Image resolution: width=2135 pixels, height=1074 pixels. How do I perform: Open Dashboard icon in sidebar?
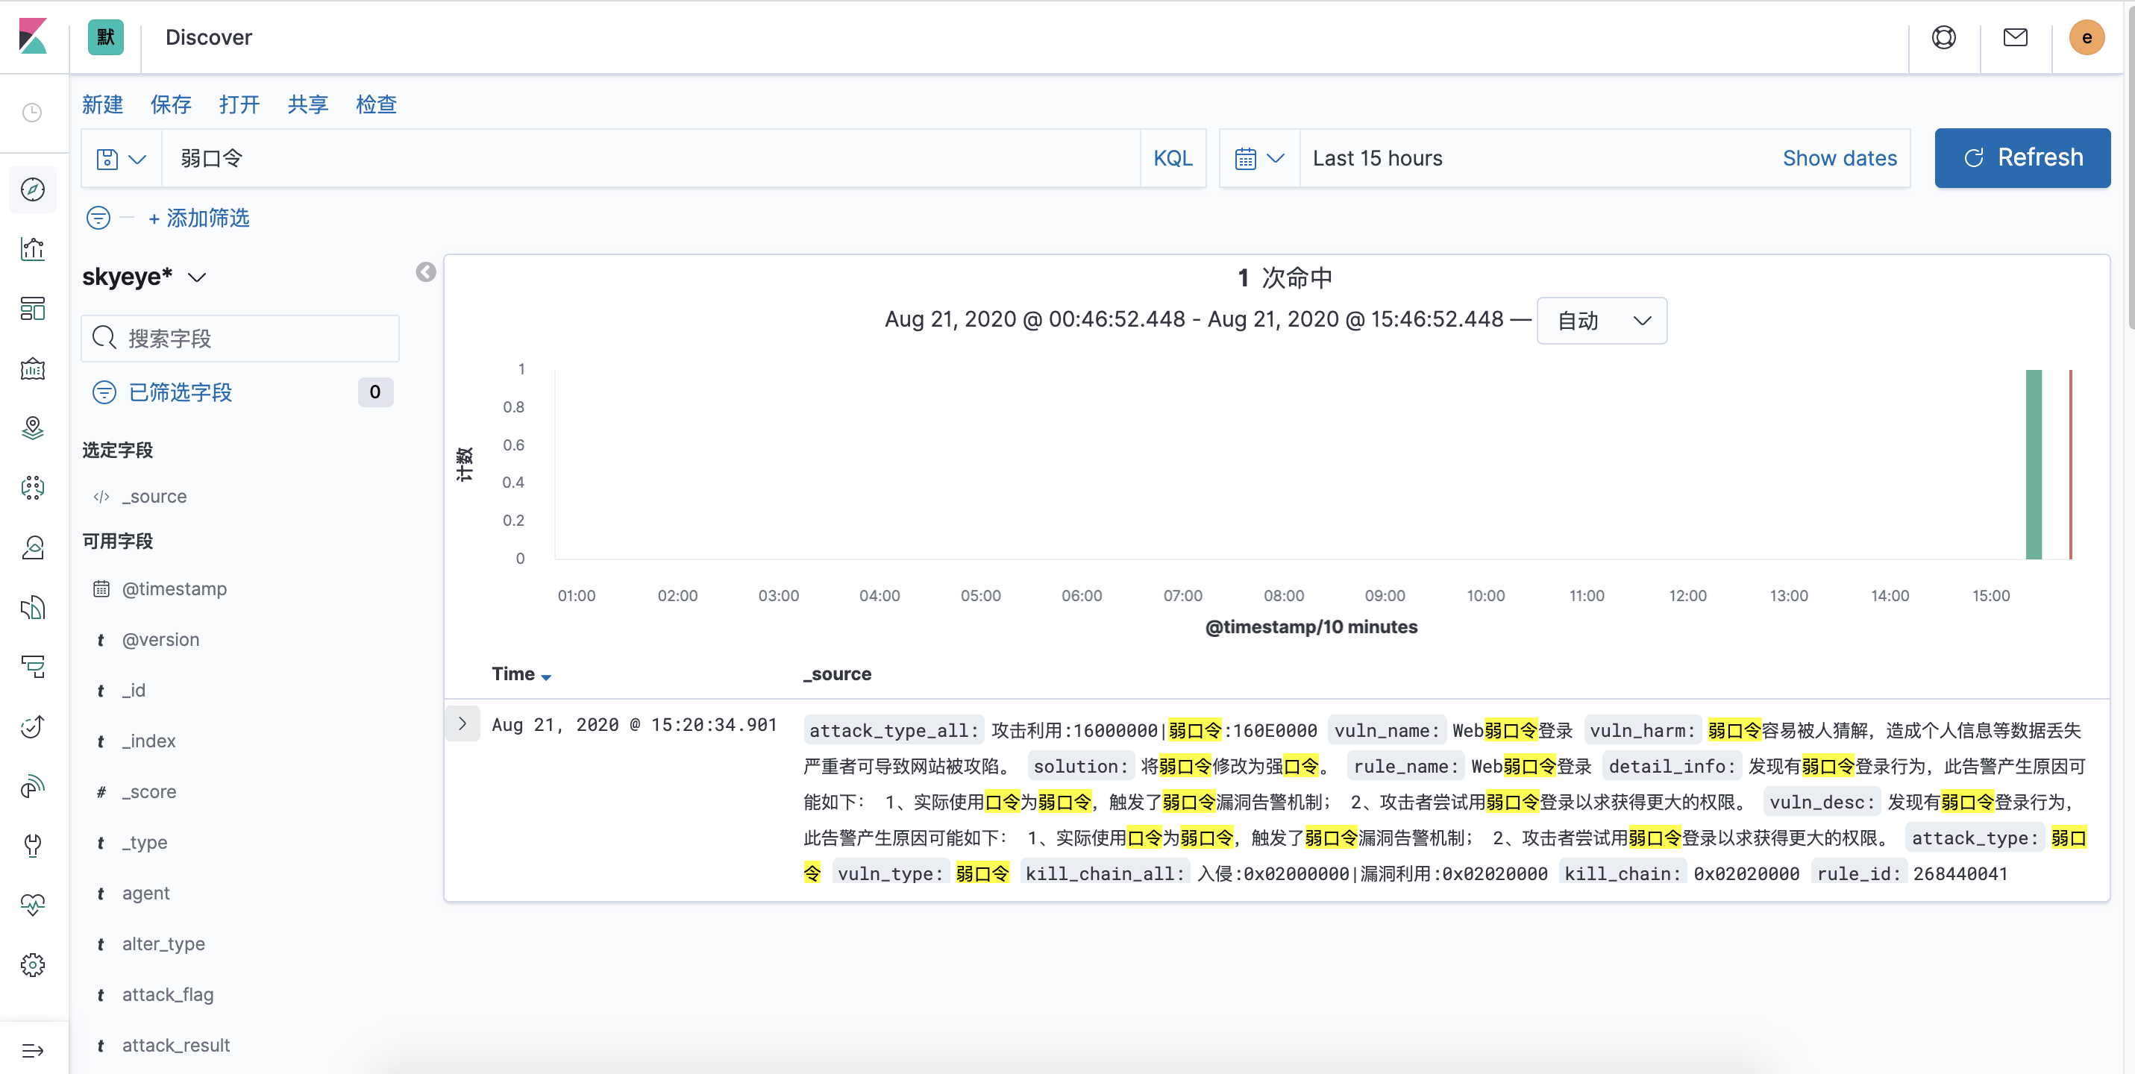(x=32, y=309)
